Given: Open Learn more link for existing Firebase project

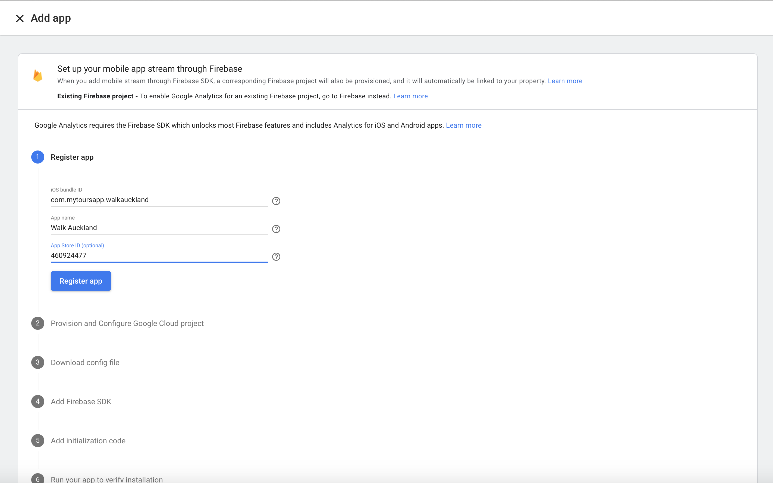Looking at the screenshot, I should coord(410,96).
